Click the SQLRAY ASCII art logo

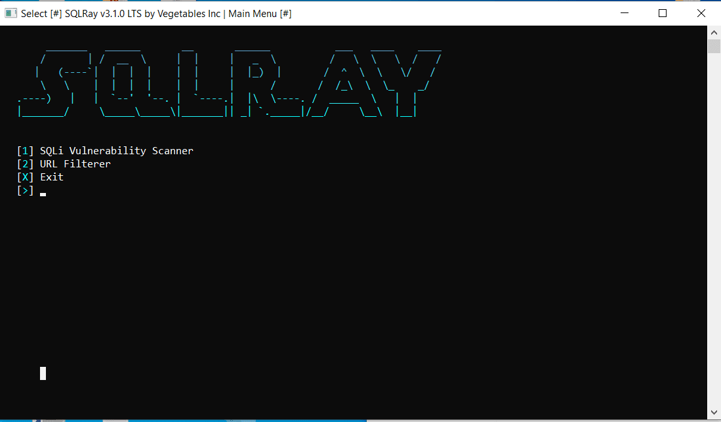coord(230,82)
